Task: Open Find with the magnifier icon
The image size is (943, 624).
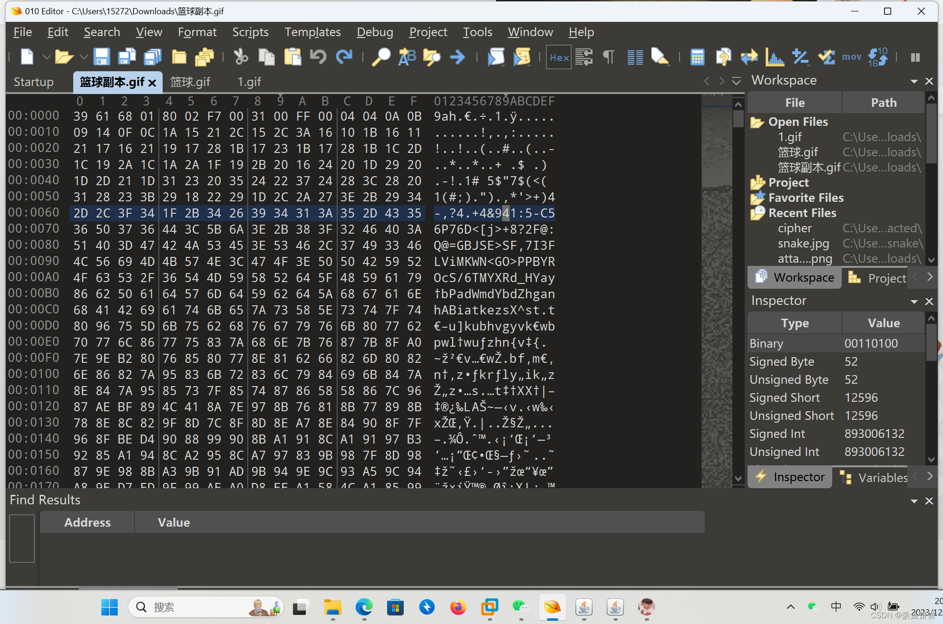Action: point(380,57)
